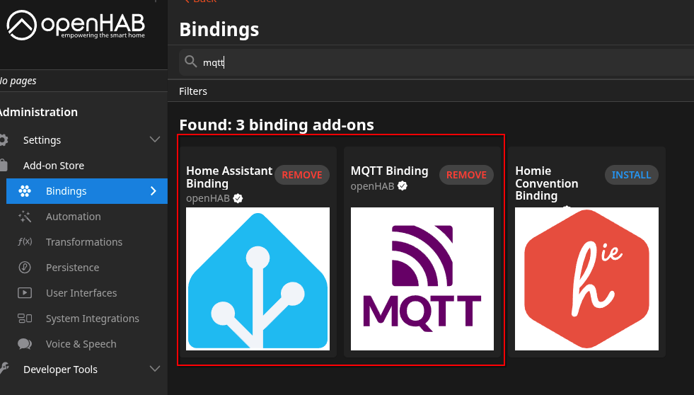Viewport: 694px width, 395px height.
Task: Open the Home Assistant Binding title
Action: click(x=229, y=177)
